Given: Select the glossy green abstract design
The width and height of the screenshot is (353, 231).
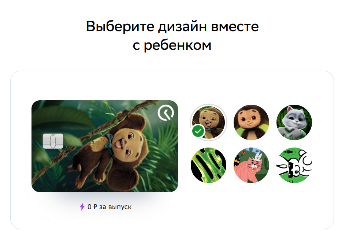Looking at the screenshot, I should 208,165.
